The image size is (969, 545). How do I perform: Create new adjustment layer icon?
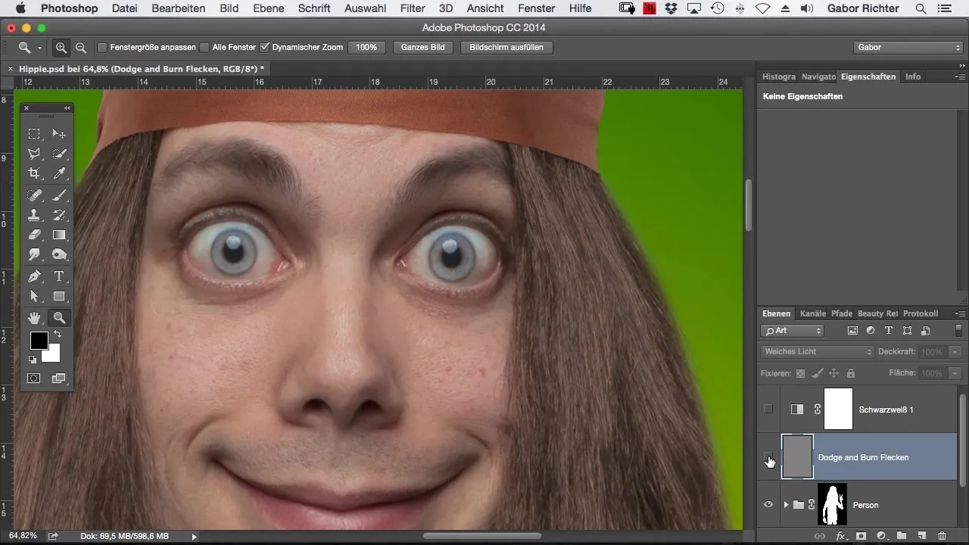click(x=881, y=536)
